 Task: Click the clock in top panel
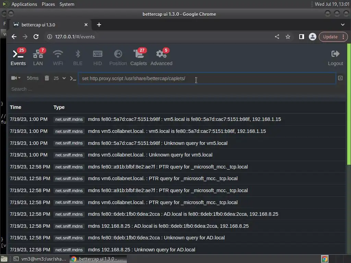332,4
